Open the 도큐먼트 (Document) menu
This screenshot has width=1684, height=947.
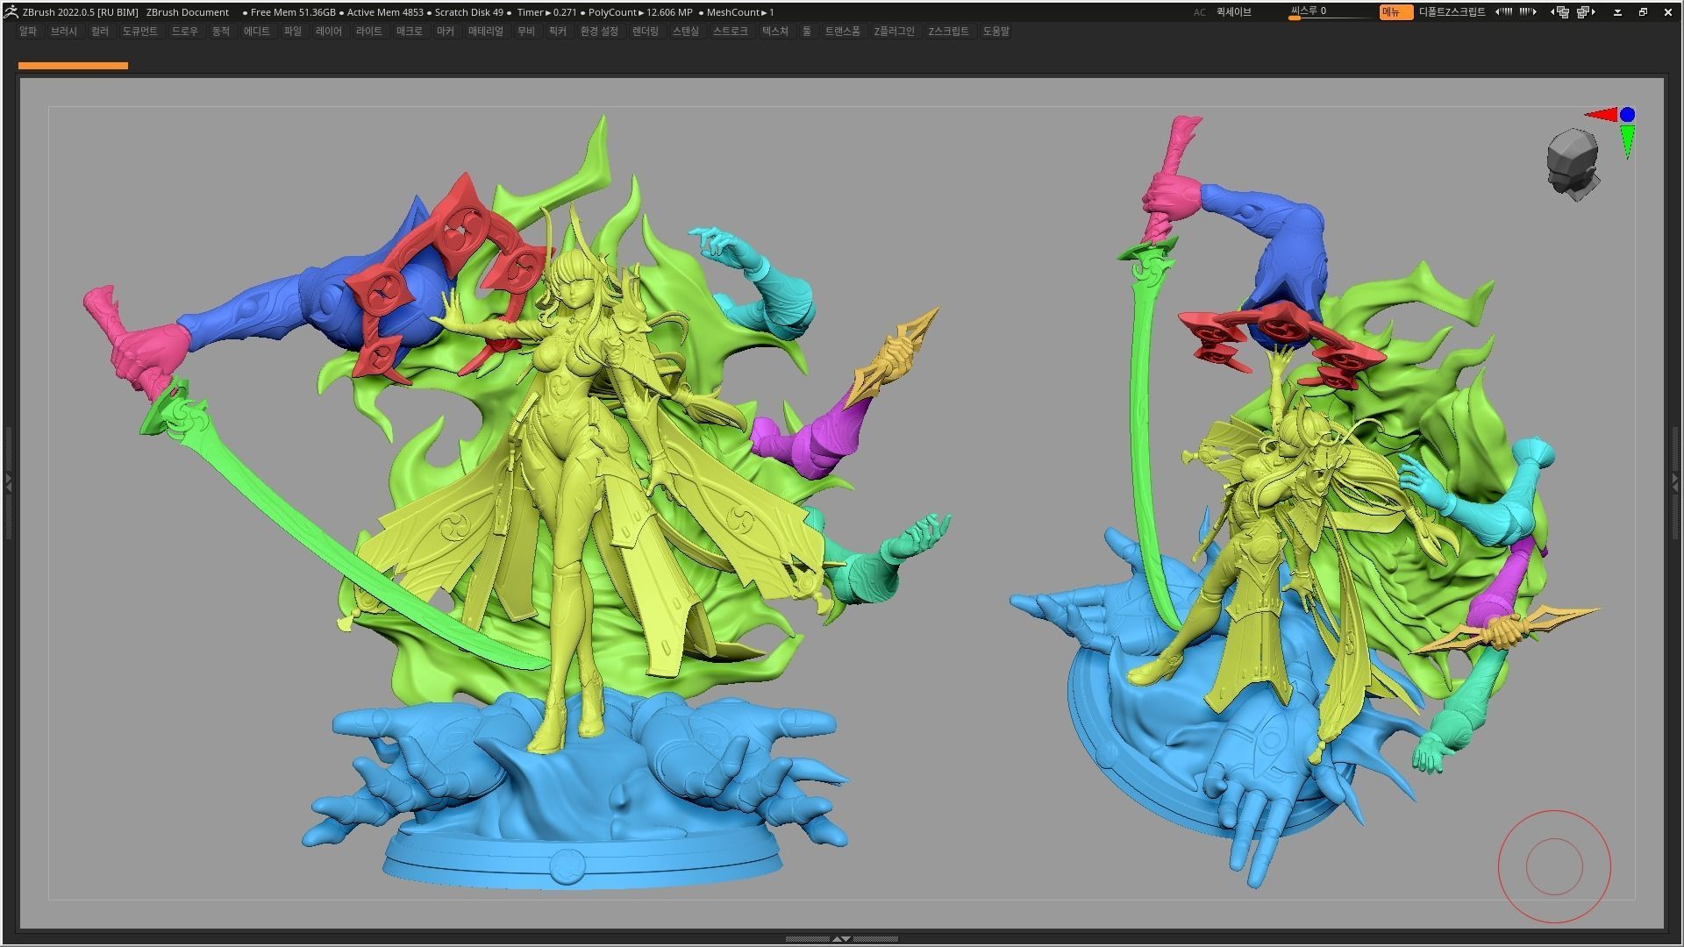140,31
